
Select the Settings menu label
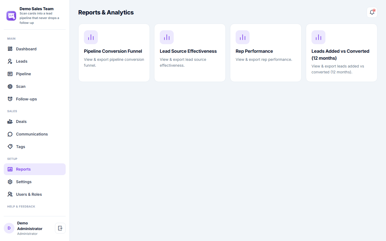pos(24,182)
